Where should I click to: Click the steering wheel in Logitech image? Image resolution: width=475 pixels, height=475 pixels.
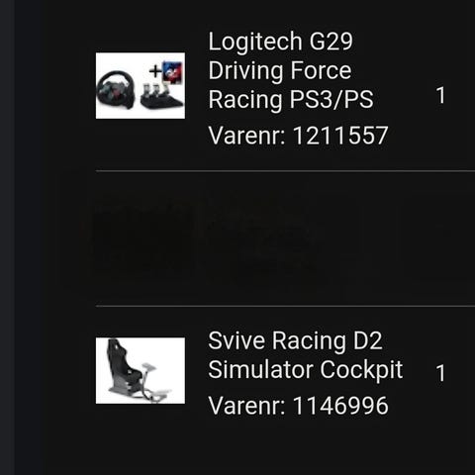pyautogui.click(x=116, y=90)
